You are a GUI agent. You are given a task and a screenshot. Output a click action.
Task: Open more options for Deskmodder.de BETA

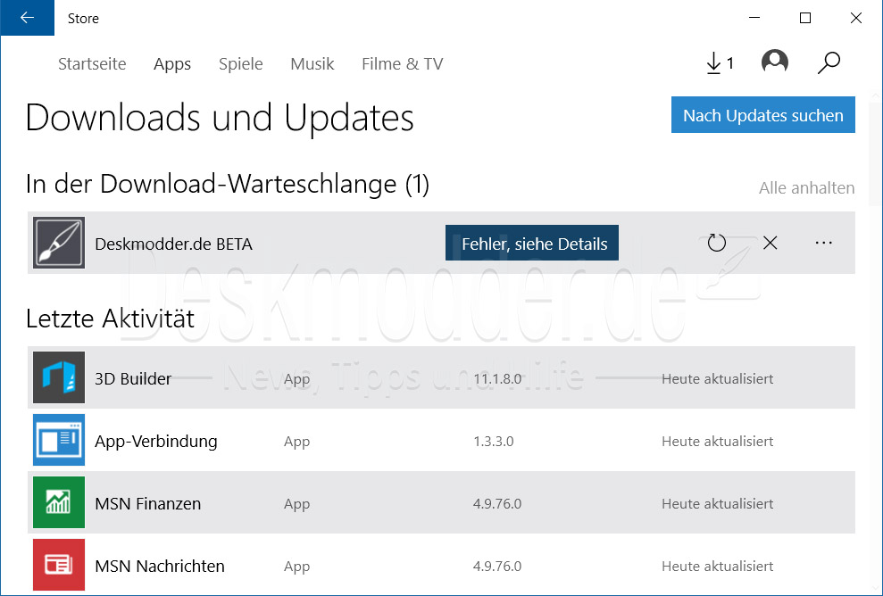(823, 243)
